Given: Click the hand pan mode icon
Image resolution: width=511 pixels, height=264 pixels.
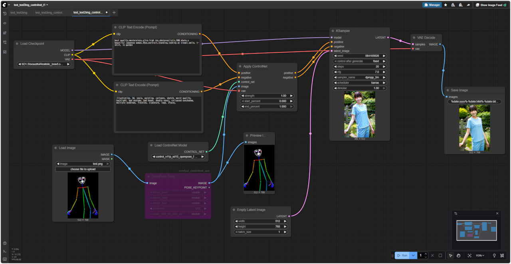Looking at the screenshot, I should click(x=459, y=256).
